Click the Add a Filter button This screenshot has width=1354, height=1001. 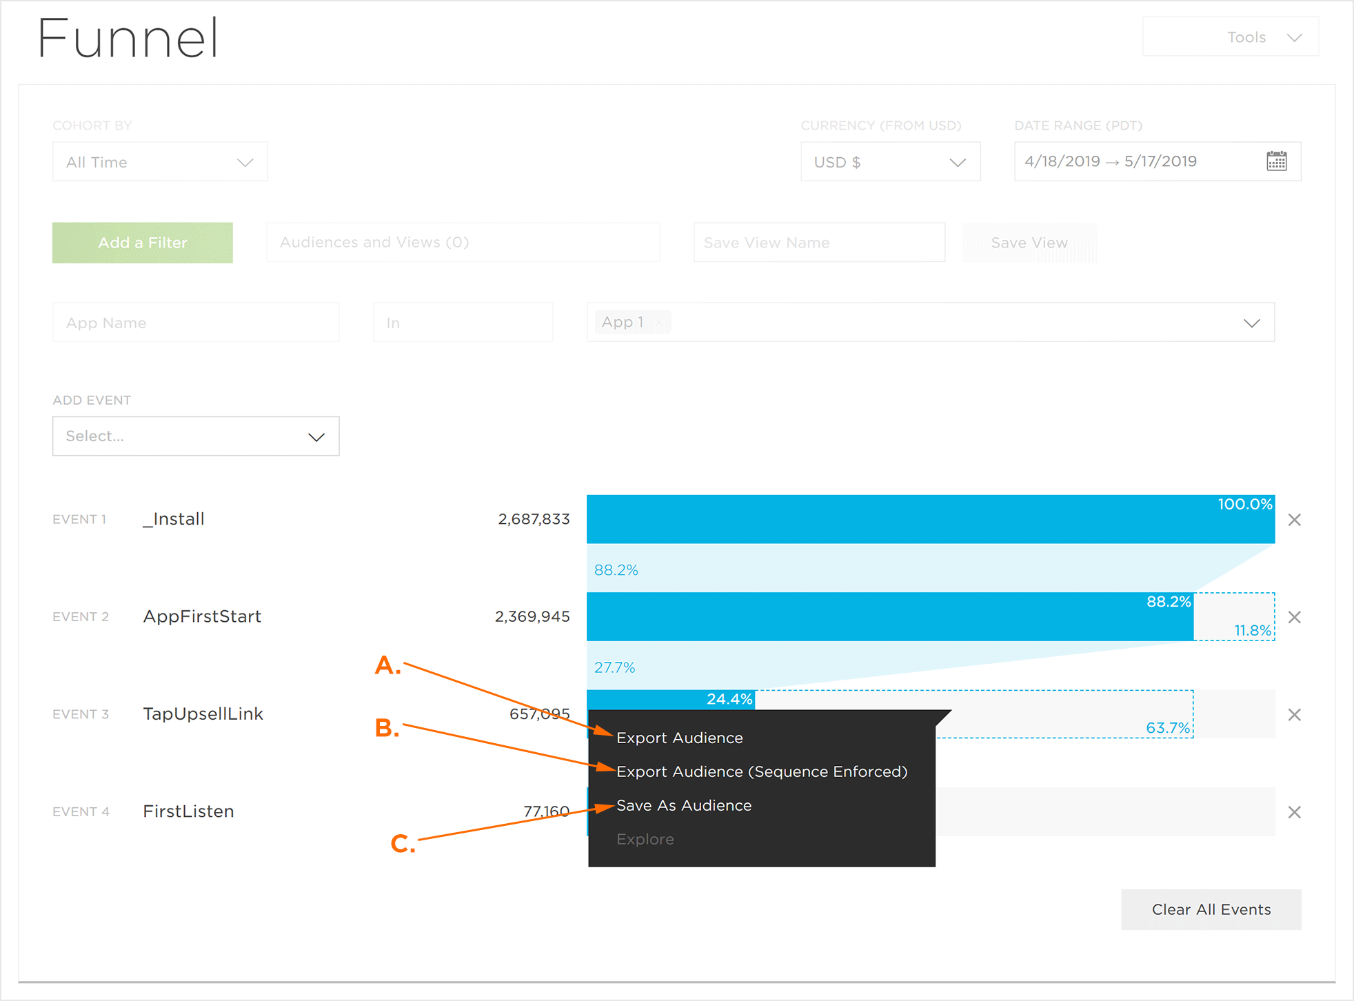143,243
